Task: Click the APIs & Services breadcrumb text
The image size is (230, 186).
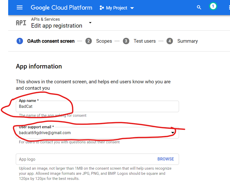Action: [45, 19]
